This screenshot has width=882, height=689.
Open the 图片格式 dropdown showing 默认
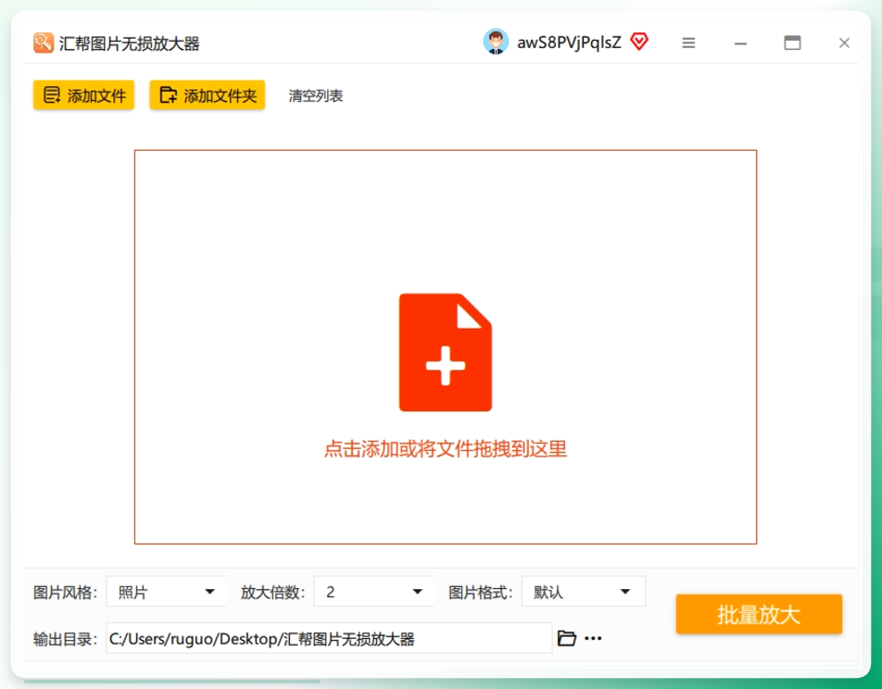point(584,591)
